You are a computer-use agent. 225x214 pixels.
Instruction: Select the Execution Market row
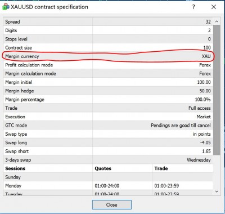click(x=108, y=117)
